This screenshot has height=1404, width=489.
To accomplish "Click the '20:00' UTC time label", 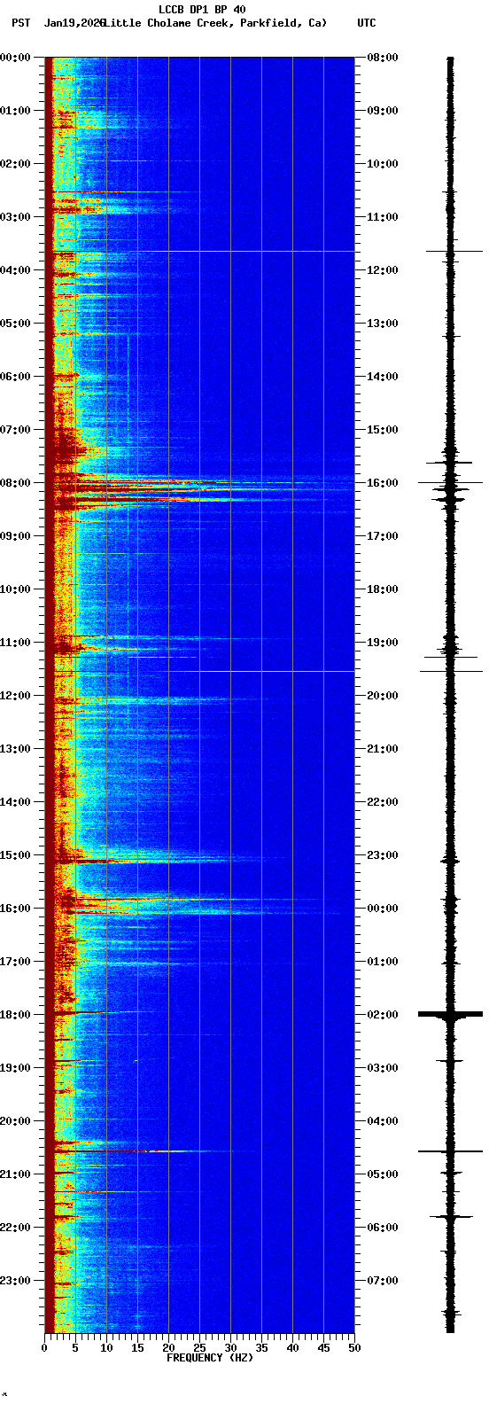I will point(383,696).
